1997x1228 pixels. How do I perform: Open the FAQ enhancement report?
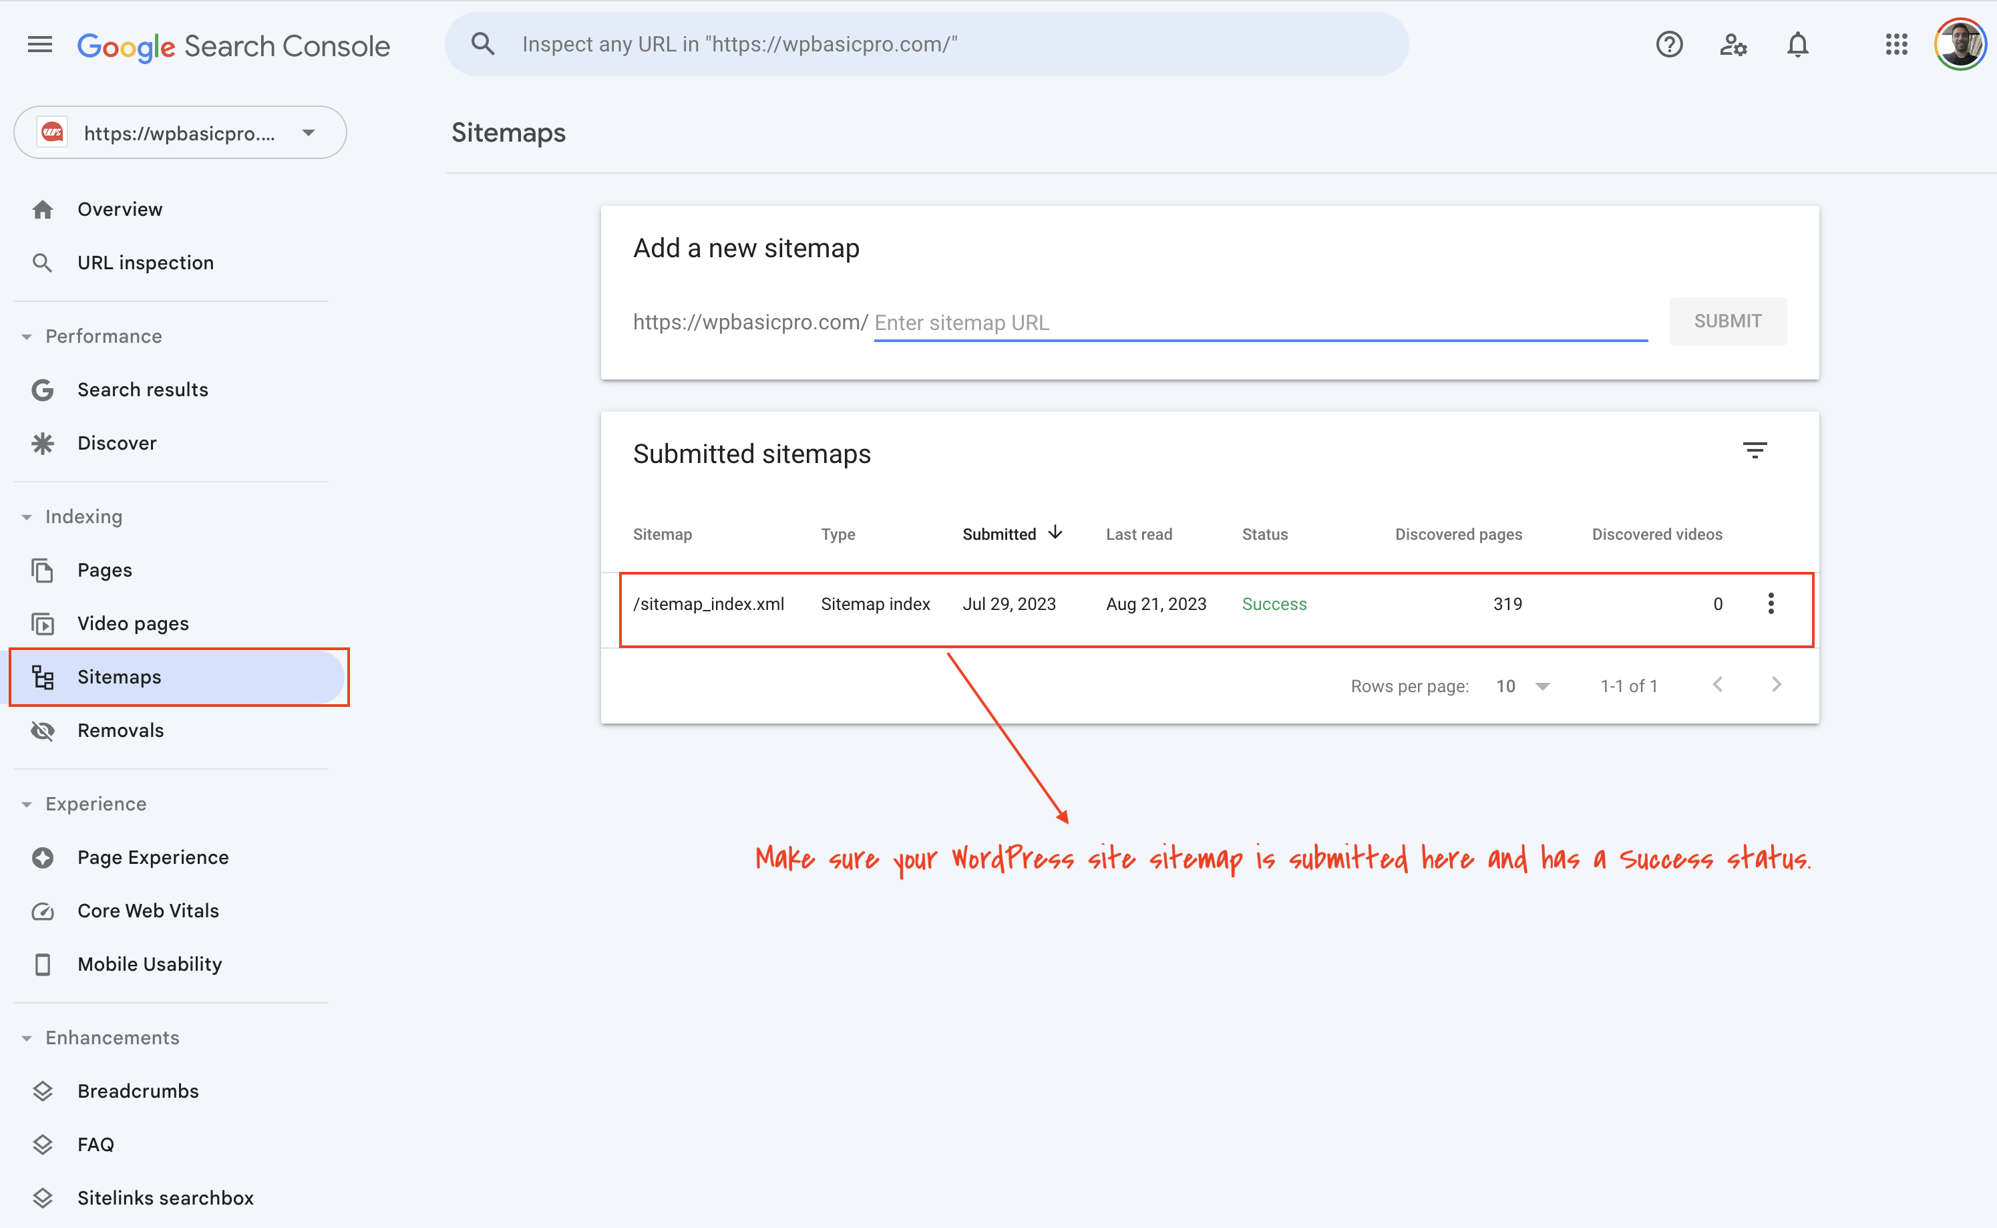pyautogui.click(x=96, y=1145)
